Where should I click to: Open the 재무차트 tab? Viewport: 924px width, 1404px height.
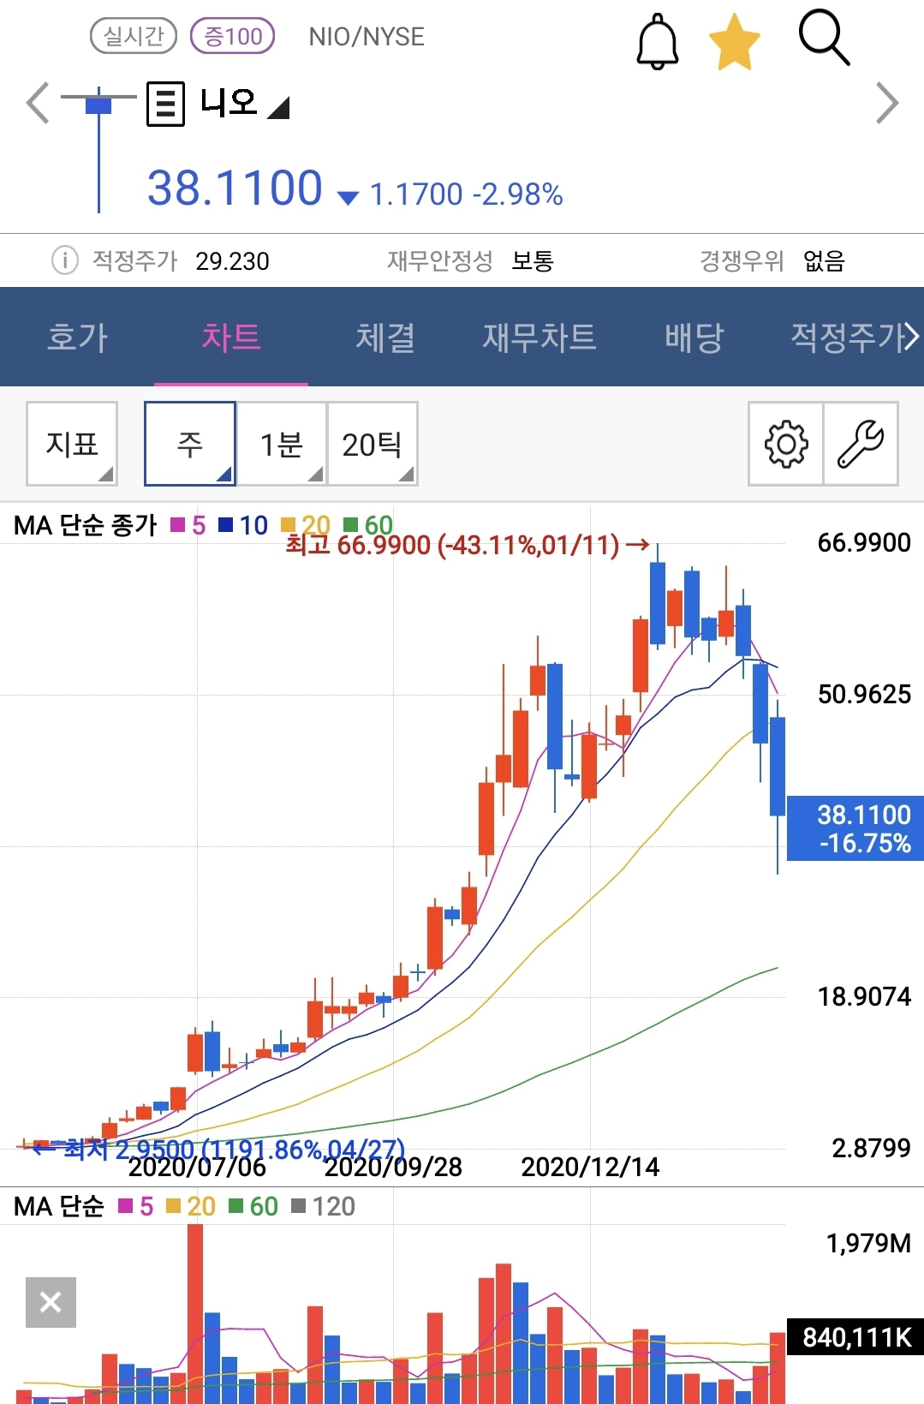539,337
